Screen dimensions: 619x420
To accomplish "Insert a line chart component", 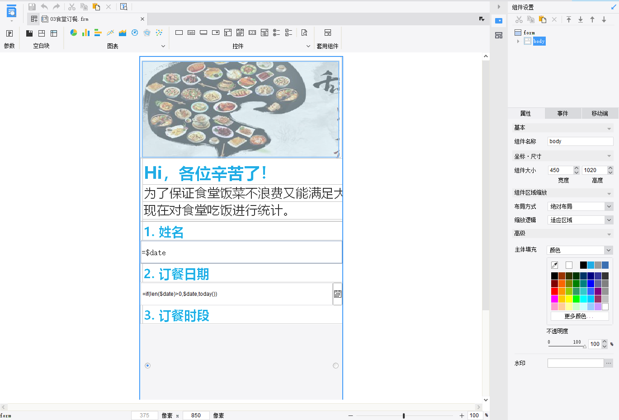I will [110, 33].
